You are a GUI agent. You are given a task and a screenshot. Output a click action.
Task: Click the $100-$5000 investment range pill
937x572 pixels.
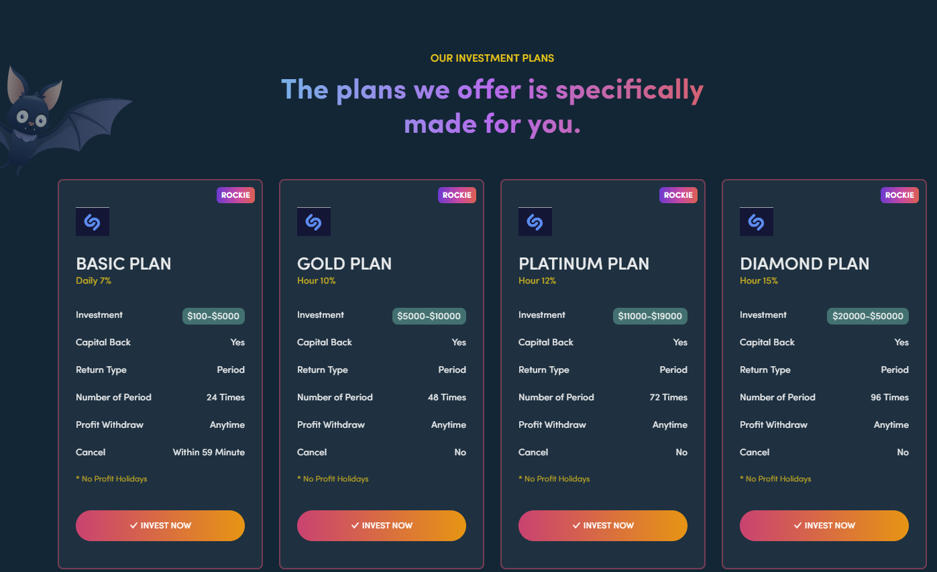[213, 315]
